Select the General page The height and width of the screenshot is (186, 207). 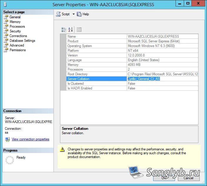pyautogui.click(x=15, y=17)
